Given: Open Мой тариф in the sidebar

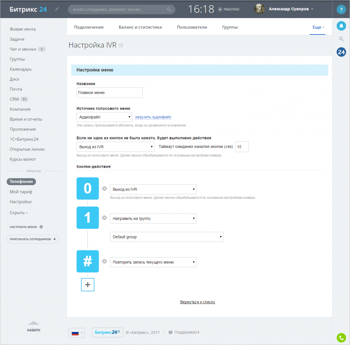Looking at the screenshot, I should click(x=21, y=192).
